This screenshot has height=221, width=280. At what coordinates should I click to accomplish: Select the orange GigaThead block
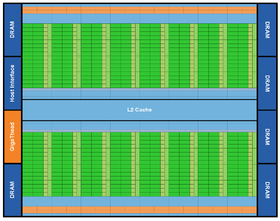[x=13, y=137]
